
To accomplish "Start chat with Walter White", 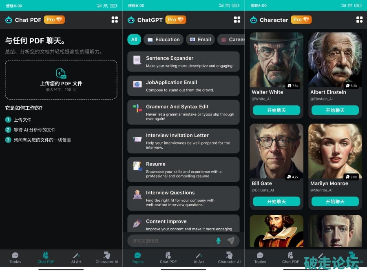I will tap(276, 110).
